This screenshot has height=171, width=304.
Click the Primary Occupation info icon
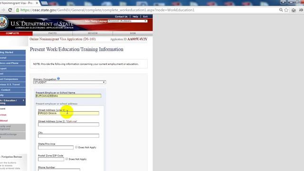coord(58,78)
